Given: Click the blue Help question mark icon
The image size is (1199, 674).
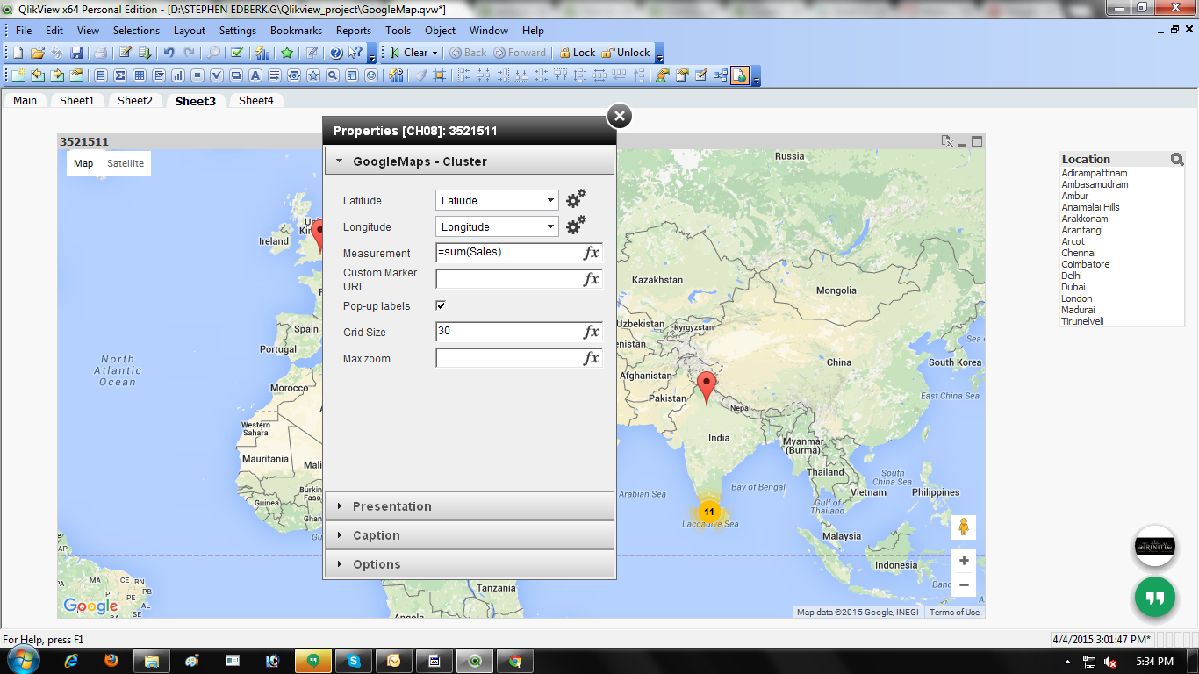Looking at the screenshot, I should 335,53.
